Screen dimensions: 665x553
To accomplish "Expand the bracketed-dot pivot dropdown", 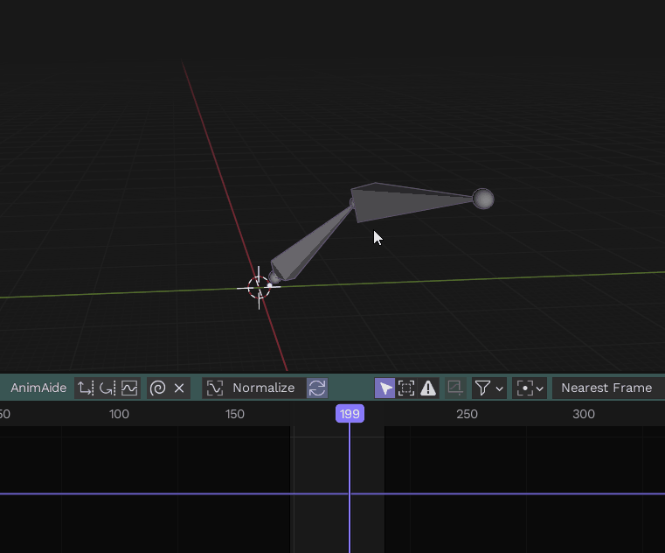I will [530, 388].
